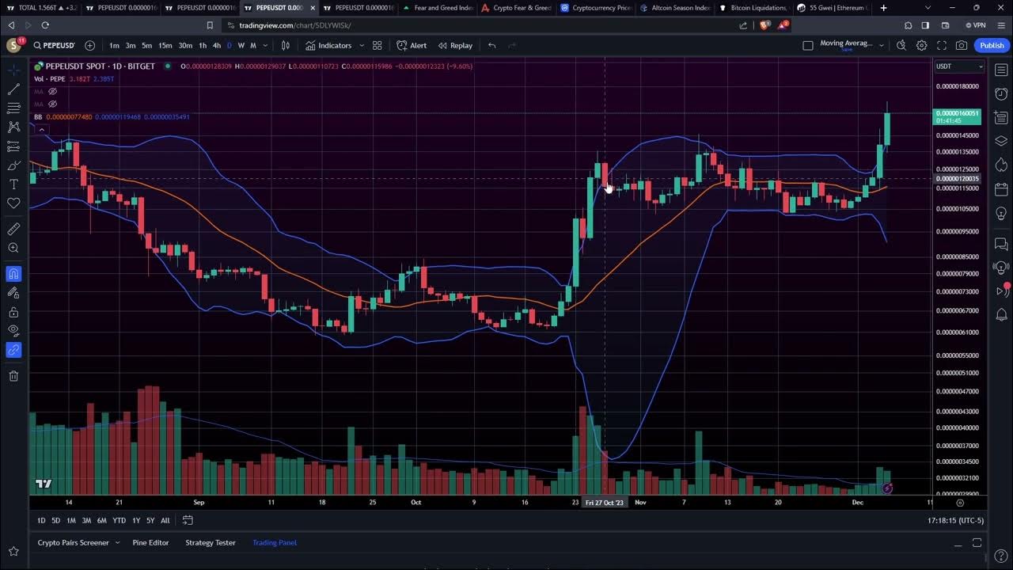Open the ideas lightbulb panel
The image size is (1013, 570).
[1001, 214]
